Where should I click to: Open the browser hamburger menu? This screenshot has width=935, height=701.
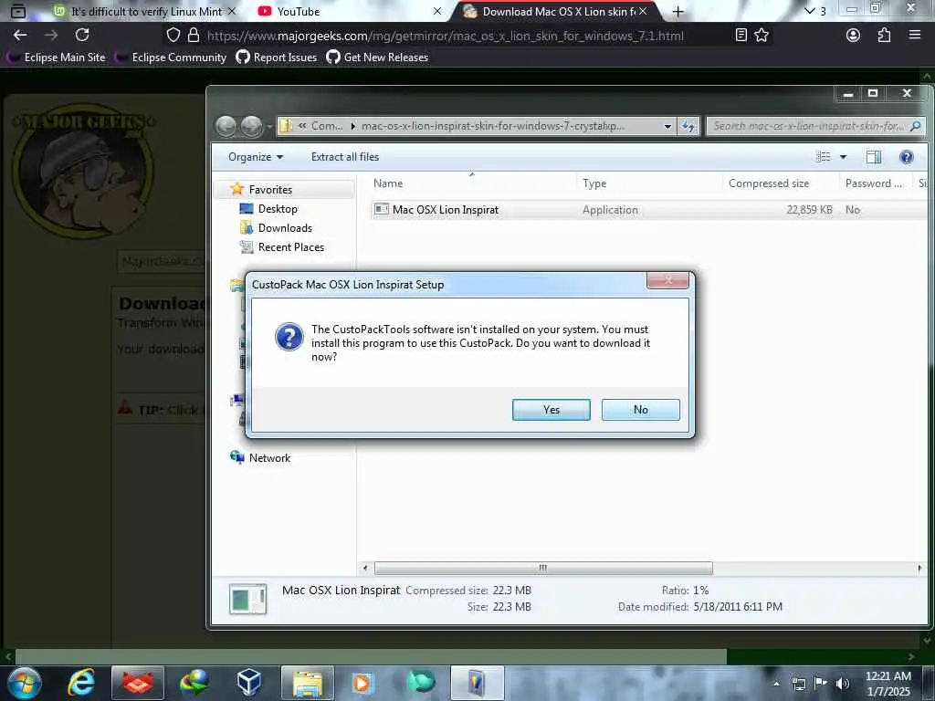(x=915, y=36)
